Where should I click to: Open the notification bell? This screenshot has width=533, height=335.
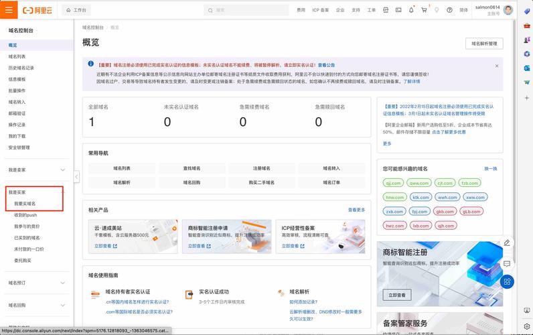pos(411,10)
